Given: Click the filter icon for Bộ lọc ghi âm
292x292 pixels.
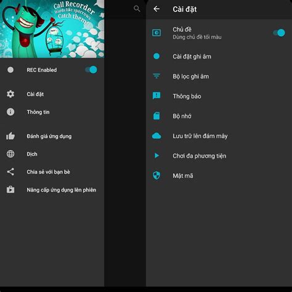Looking at the screenshot, I should coord(156,76).
